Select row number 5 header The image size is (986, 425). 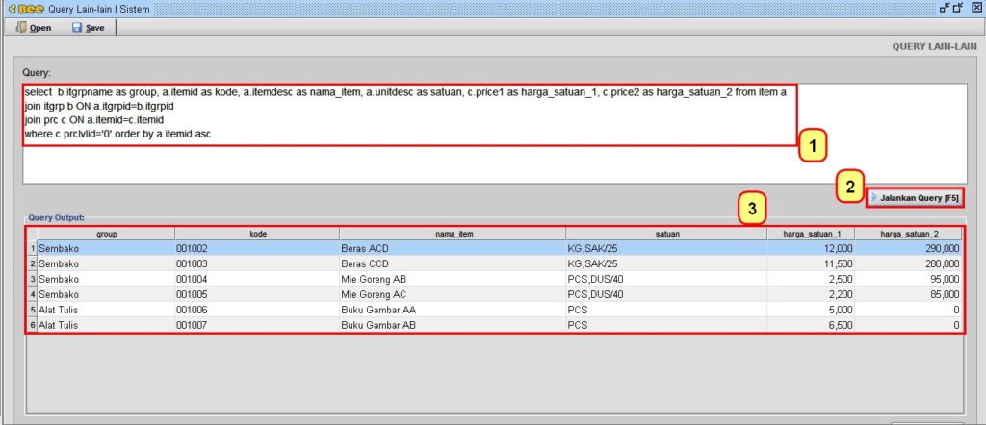tap(32, 310)
